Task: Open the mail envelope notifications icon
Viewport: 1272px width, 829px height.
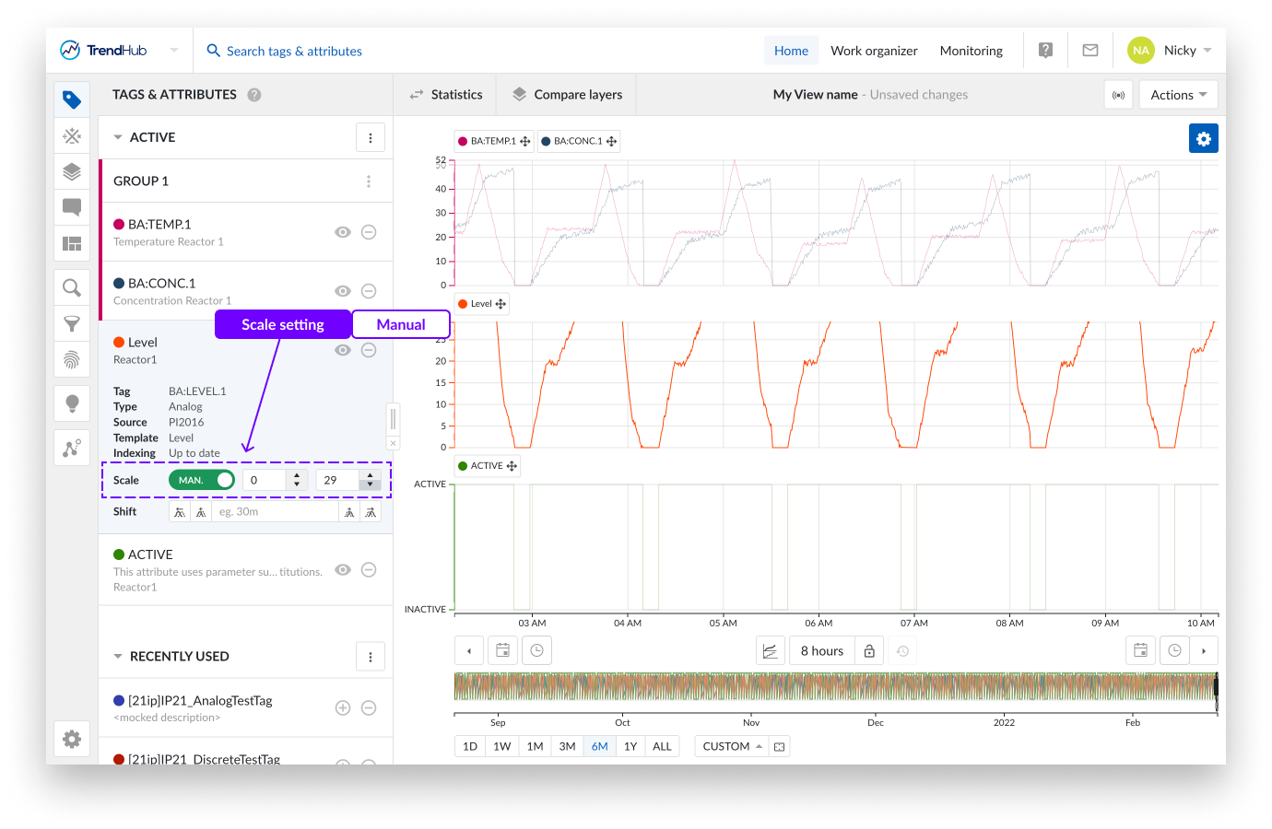Action: (x=1089, y=51)
